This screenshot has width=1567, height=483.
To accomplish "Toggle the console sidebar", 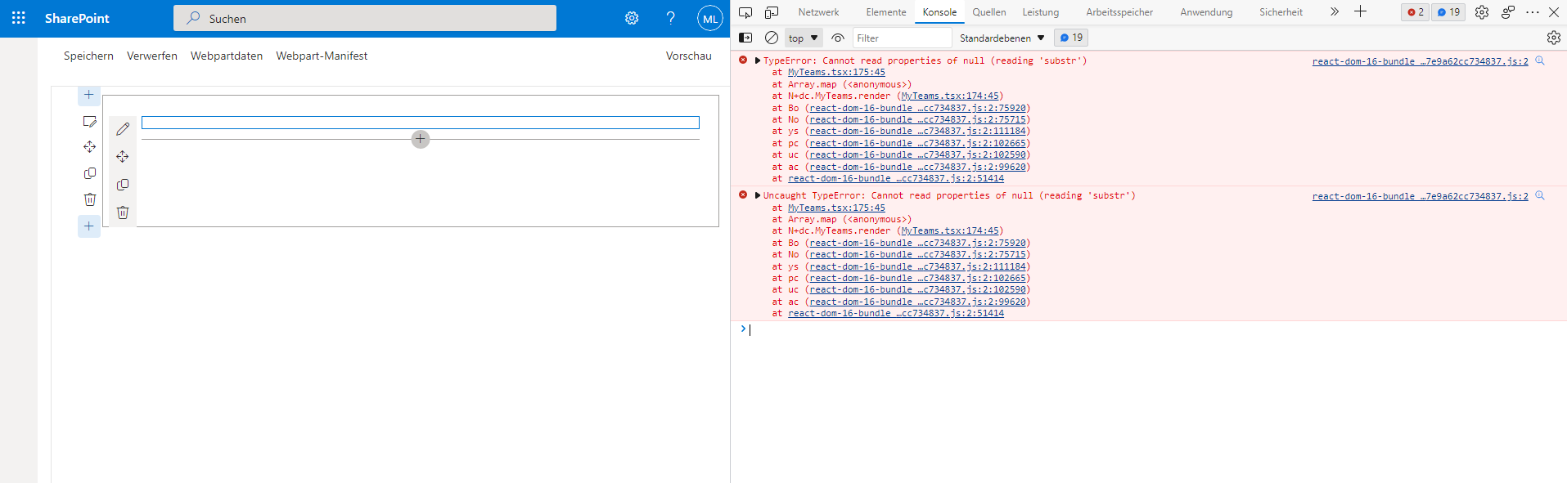I will tap(745, 38).
